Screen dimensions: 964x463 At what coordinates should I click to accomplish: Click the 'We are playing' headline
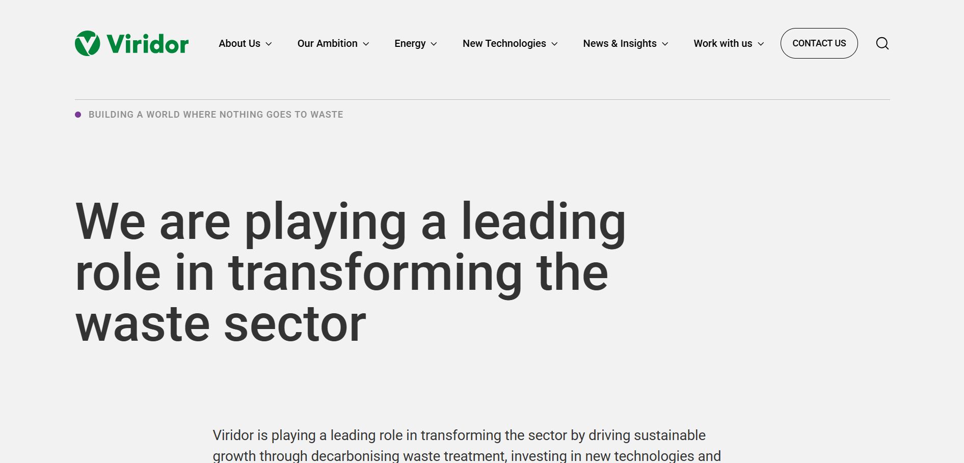[351, 272]
